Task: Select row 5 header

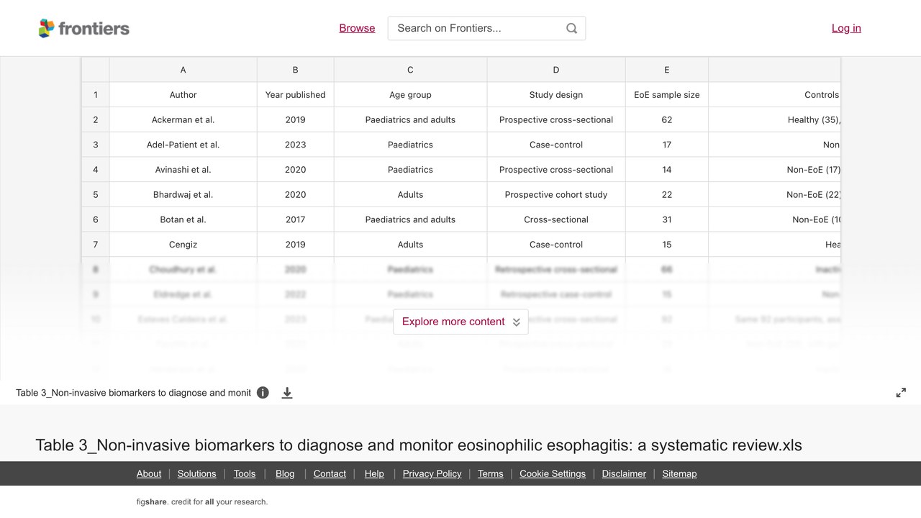Action: [95, 194]
